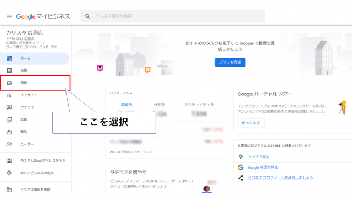Select ホーム in the sidebar

(x=35, y=59)
